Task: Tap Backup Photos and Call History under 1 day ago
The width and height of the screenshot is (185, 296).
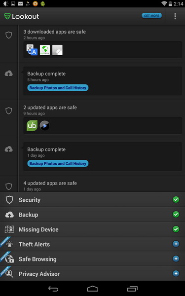Action: tap(58, 163)
